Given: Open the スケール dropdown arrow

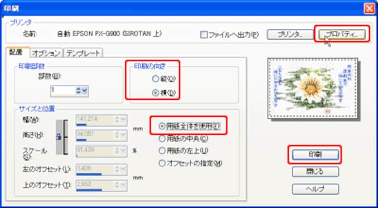Looking at the screenshot, I should coord(123,151).
